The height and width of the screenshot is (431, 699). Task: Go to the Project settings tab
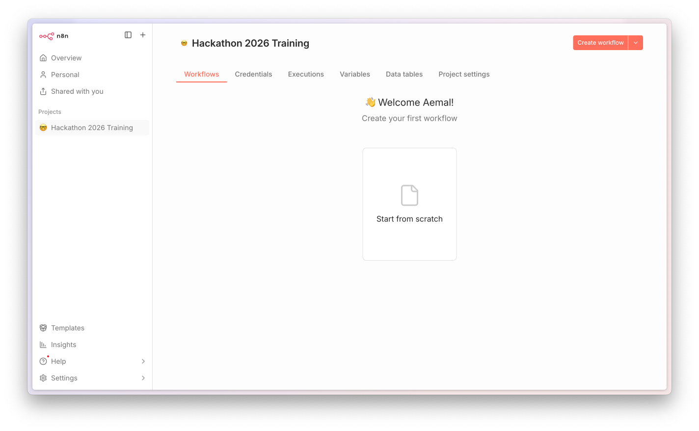point(464,74)
